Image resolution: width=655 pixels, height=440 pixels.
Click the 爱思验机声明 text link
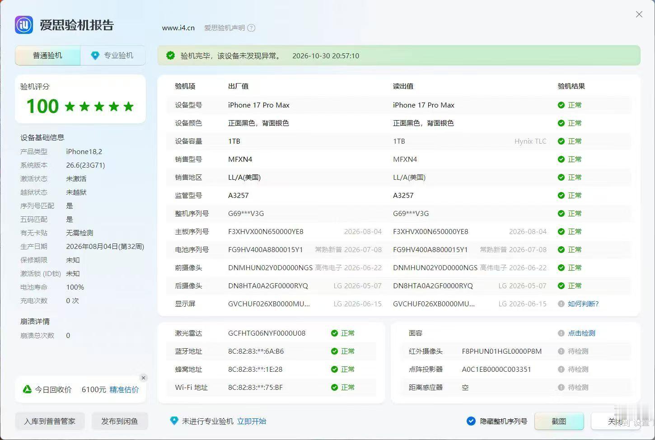(225, 28)
